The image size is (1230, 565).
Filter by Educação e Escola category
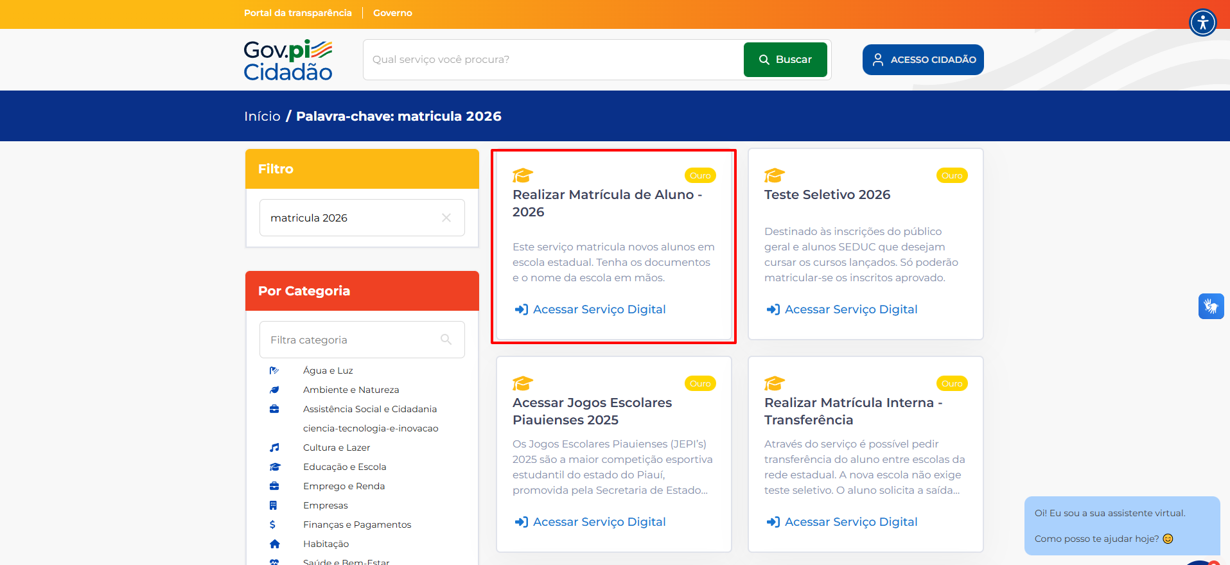point(344,467)
